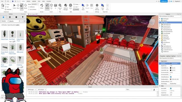
Task: Open the Toolbox Creations tab icon
Action: 23,17
